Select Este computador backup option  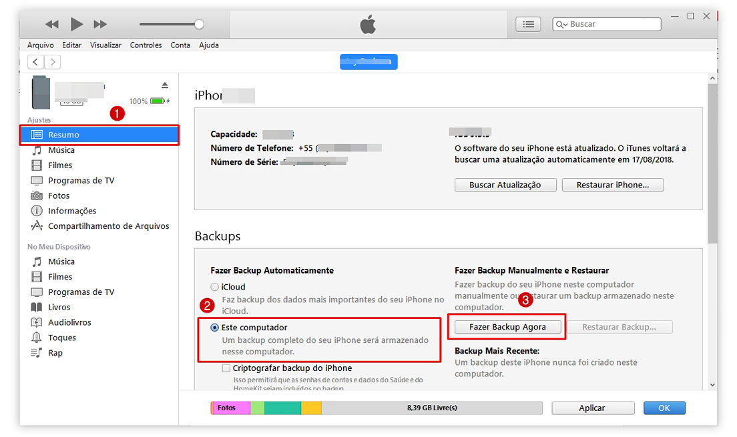pos(215,328)
